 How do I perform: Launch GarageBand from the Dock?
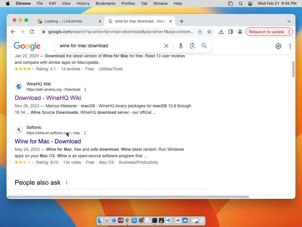click(161, 220)
